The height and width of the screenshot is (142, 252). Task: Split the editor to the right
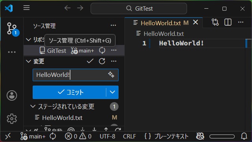click(228, 22)
